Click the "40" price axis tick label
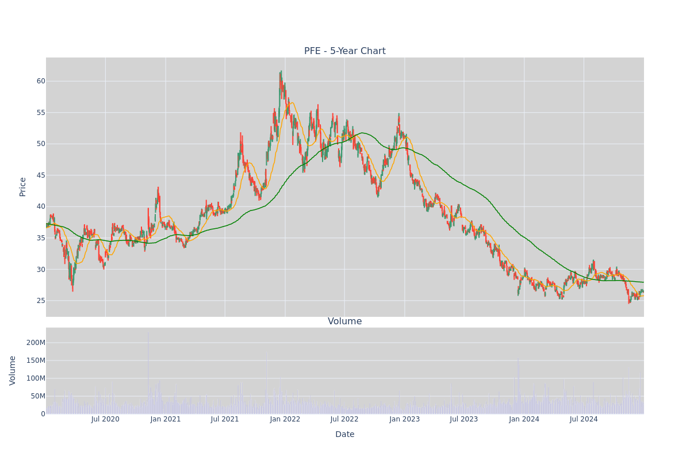The image size is (690, 460). pyautogui.click(x=41, y=206)
